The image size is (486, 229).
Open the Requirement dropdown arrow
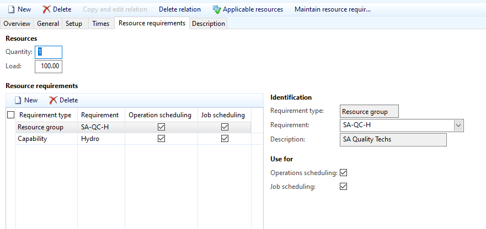tap(459, 126)
